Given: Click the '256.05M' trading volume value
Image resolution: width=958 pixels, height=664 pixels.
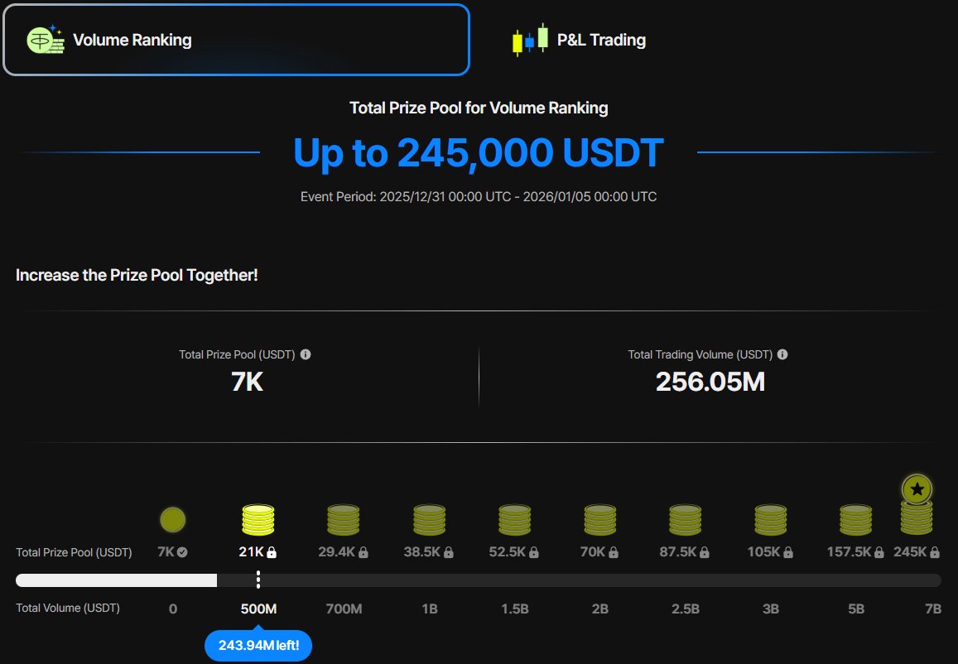Looking at the screenshot, I should coord(710,382).
